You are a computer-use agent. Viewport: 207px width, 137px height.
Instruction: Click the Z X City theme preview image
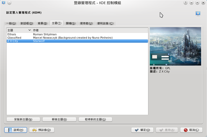tap(175, 46)
